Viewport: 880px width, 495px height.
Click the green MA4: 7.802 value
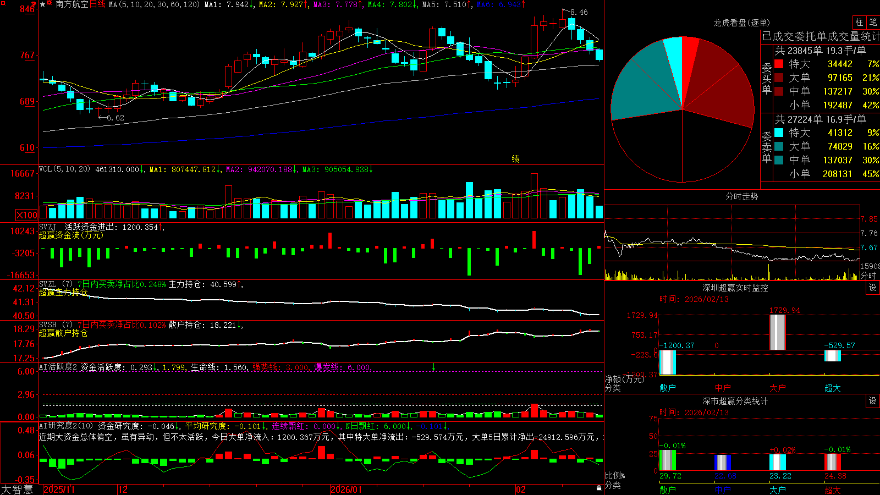tap(390, 4)
